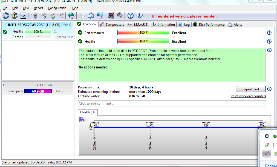Click the USB safely remove hardware tray icon
The width and height of the screenshot is (277, 167).
[275, 136]
